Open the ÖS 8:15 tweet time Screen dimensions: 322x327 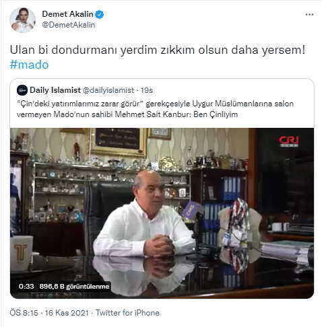(24, 313)
